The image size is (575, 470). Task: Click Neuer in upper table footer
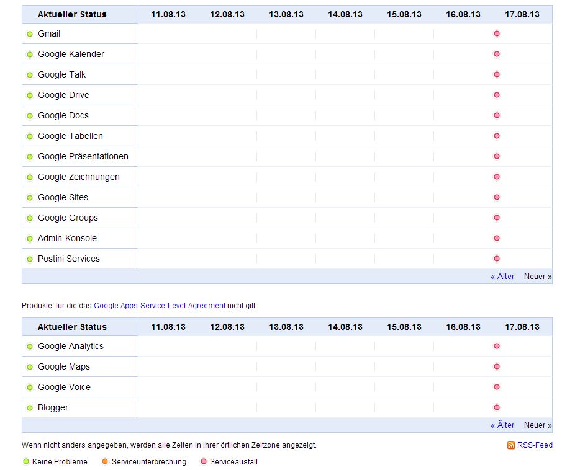[538, 277]
